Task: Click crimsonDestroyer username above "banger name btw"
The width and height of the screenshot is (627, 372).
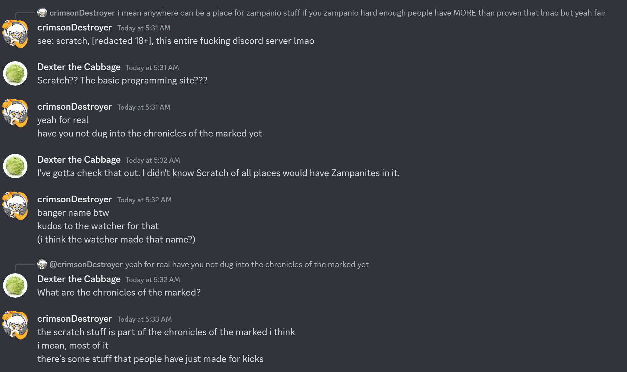Action: coord(74,199)
